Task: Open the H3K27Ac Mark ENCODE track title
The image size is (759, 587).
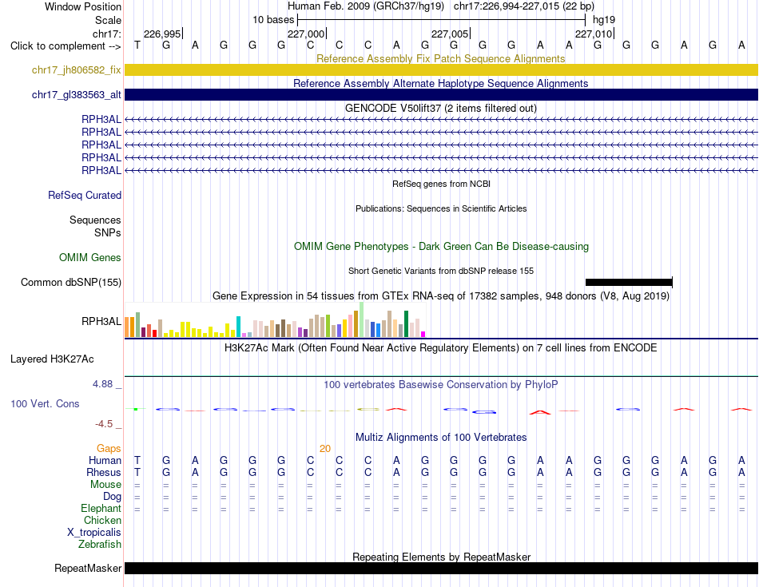Action: (440, 348)
